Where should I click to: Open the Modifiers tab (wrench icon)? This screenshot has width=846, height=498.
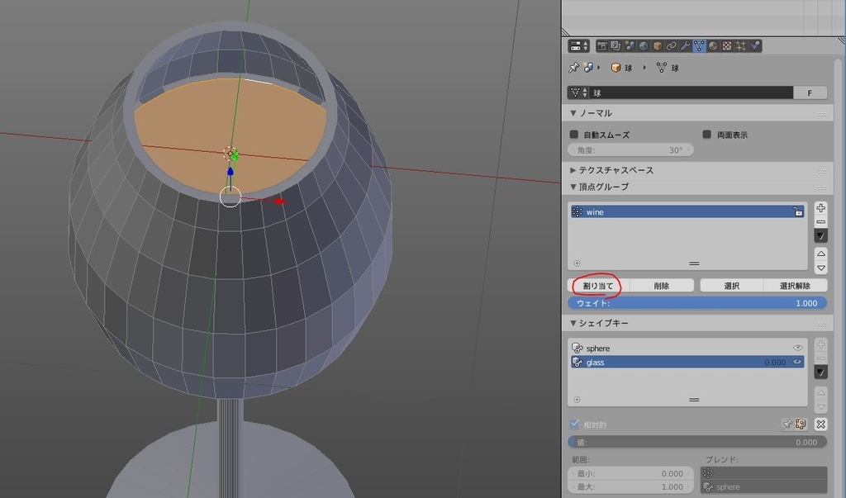(x=685, y=46)
